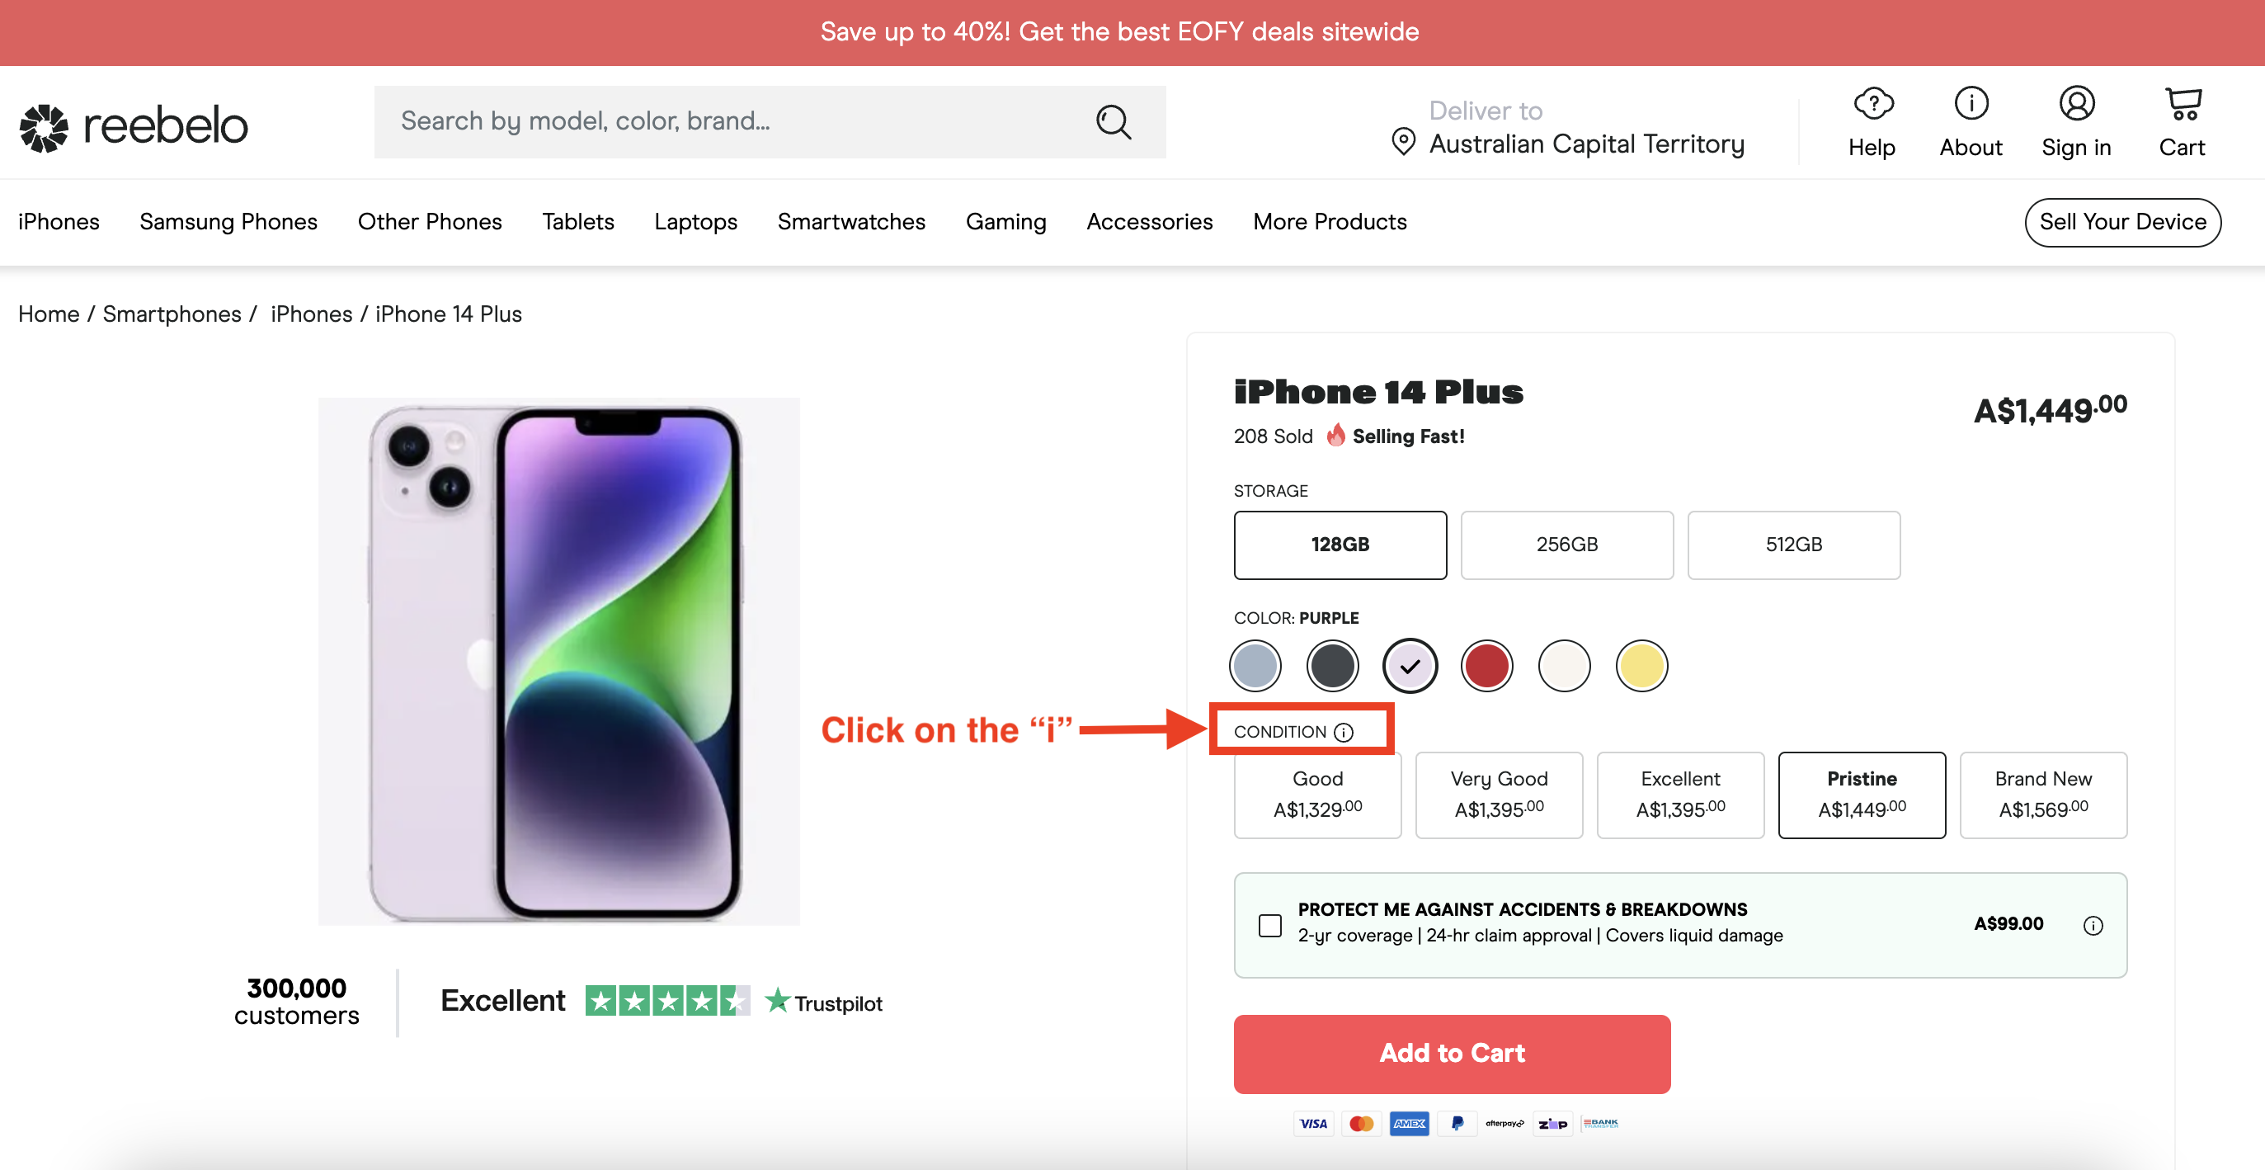This screenshot has width=2265, height=1170.
Task: Click the Reebelo logo
Action: click(132, 125)
